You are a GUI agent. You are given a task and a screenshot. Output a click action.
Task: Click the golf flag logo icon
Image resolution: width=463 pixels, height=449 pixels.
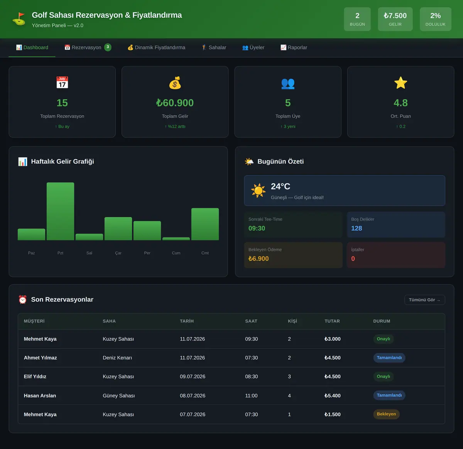[x=19, y=18]
